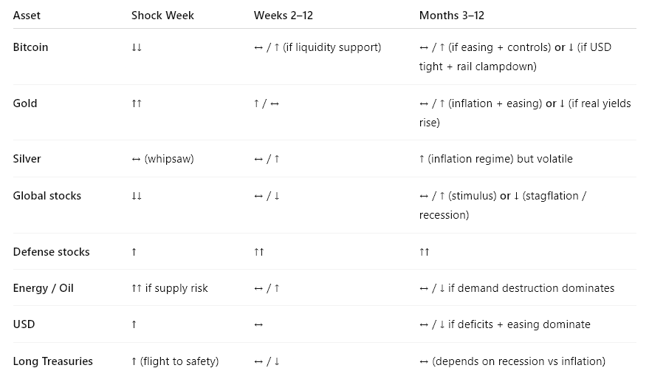Click the Long Treasuries label
The image size is (649, 385).
(x=53, y=361)
